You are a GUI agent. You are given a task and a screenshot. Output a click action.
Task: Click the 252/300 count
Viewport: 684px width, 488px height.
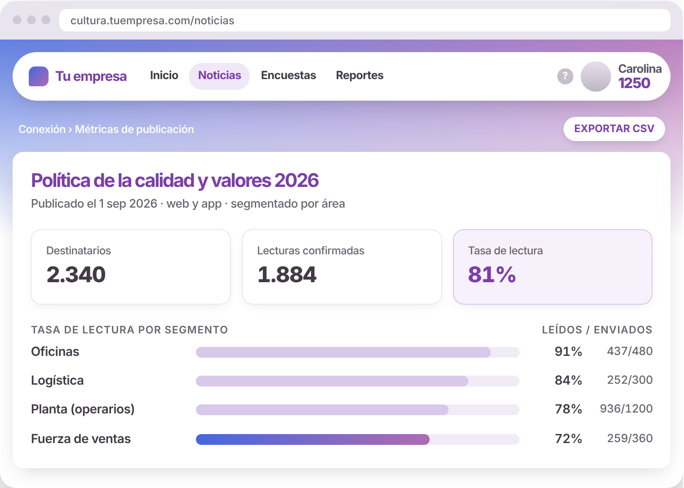(630, 380)
